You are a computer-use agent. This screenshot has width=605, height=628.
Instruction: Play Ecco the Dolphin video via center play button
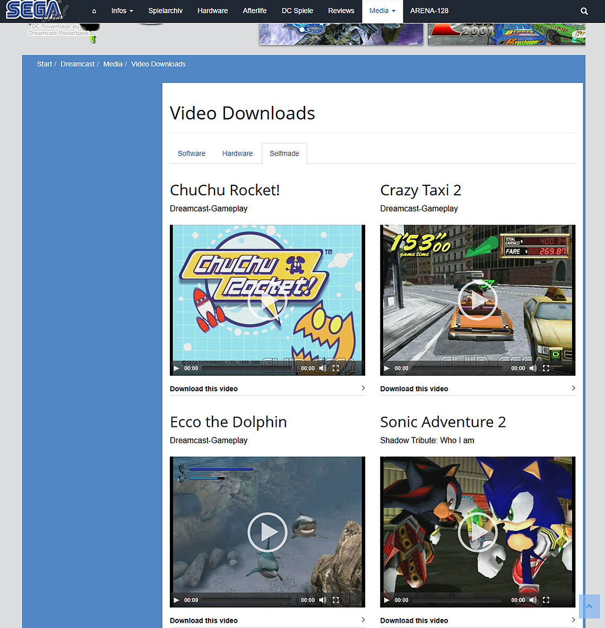pyautogui.click(x=267, y=532)
